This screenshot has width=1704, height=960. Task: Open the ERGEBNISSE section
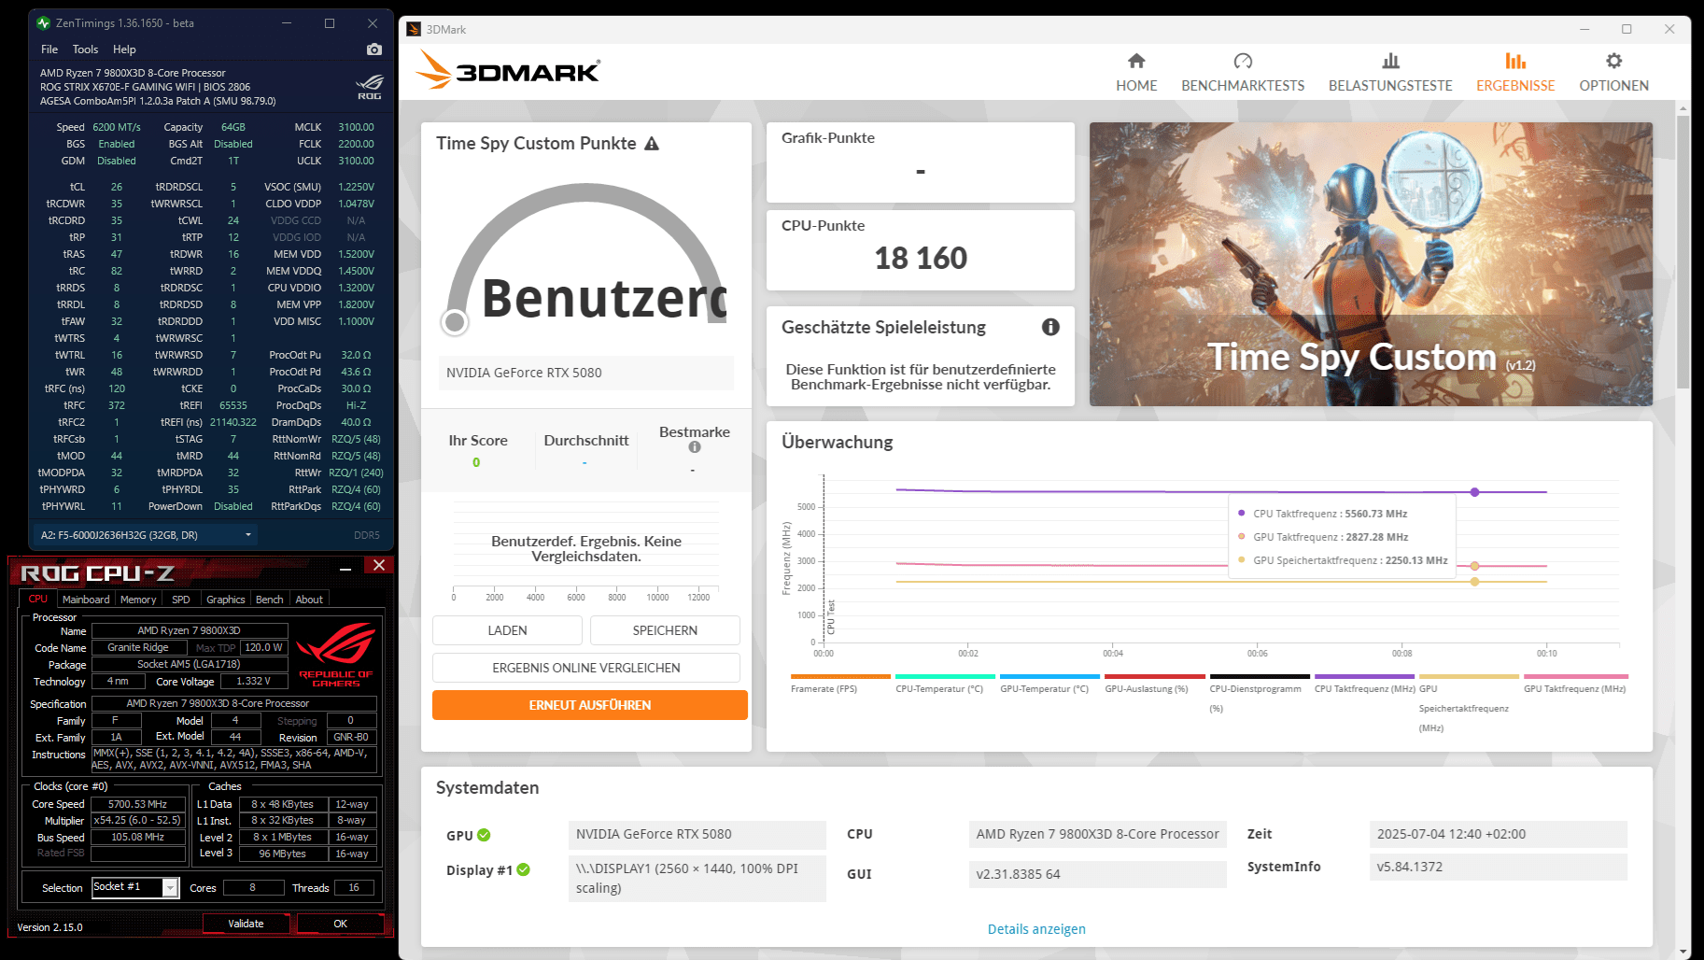coord(1515,73)
